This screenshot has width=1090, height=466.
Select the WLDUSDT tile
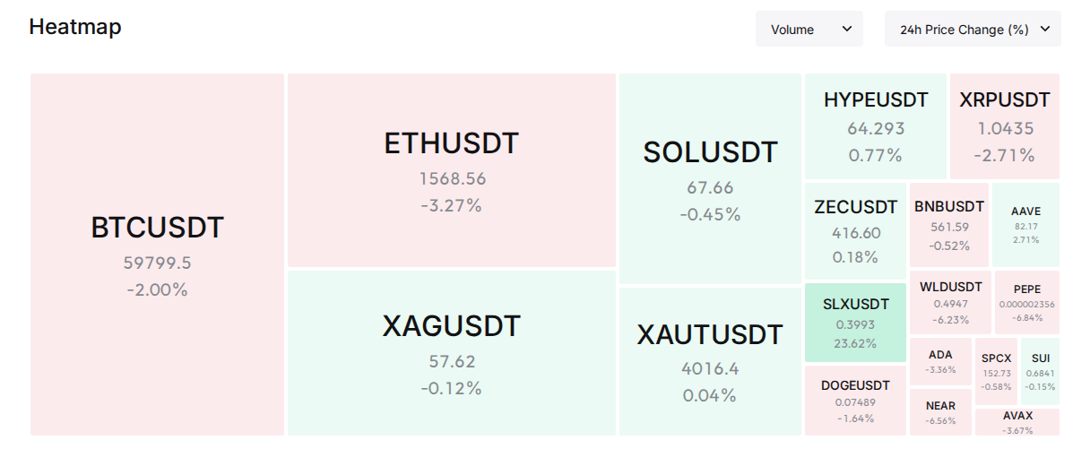[950, 303]
